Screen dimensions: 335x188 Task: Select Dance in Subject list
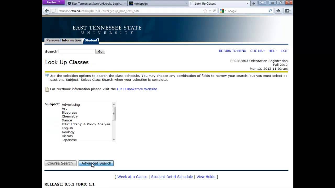pos(67,120)
